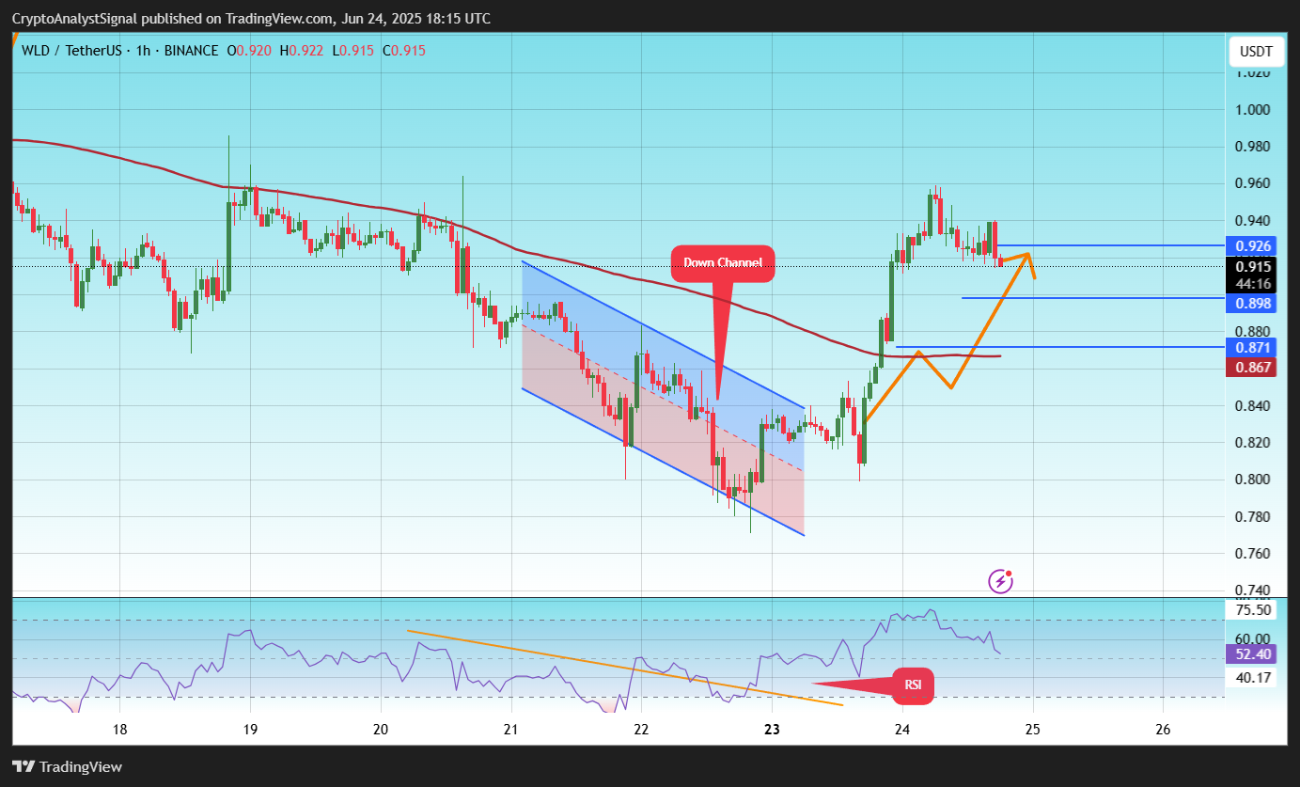This screenshot has height=787, width=1300.
Task: Click date 26 on time axis
Action: pyautogui.click(x=1163, y=729)
